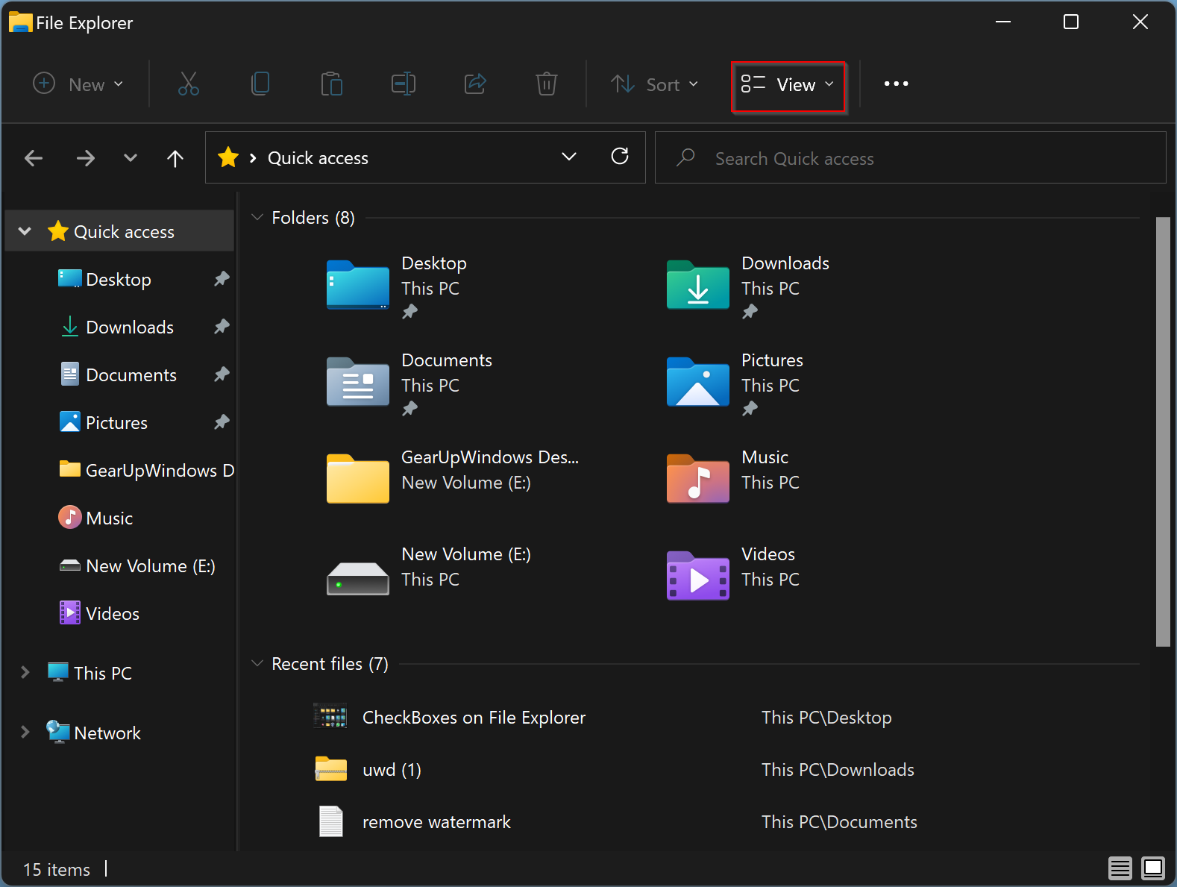Collapse the Recent files (7) group
The image size is (1177, 887).
coord(257,663)
